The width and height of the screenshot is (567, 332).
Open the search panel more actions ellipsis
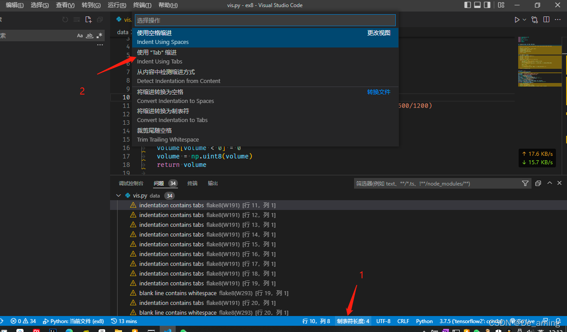100,45
